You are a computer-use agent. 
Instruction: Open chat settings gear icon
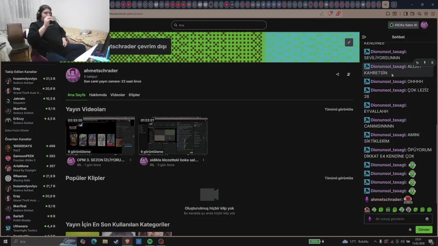pyautogui.click(x=410, y=230)
